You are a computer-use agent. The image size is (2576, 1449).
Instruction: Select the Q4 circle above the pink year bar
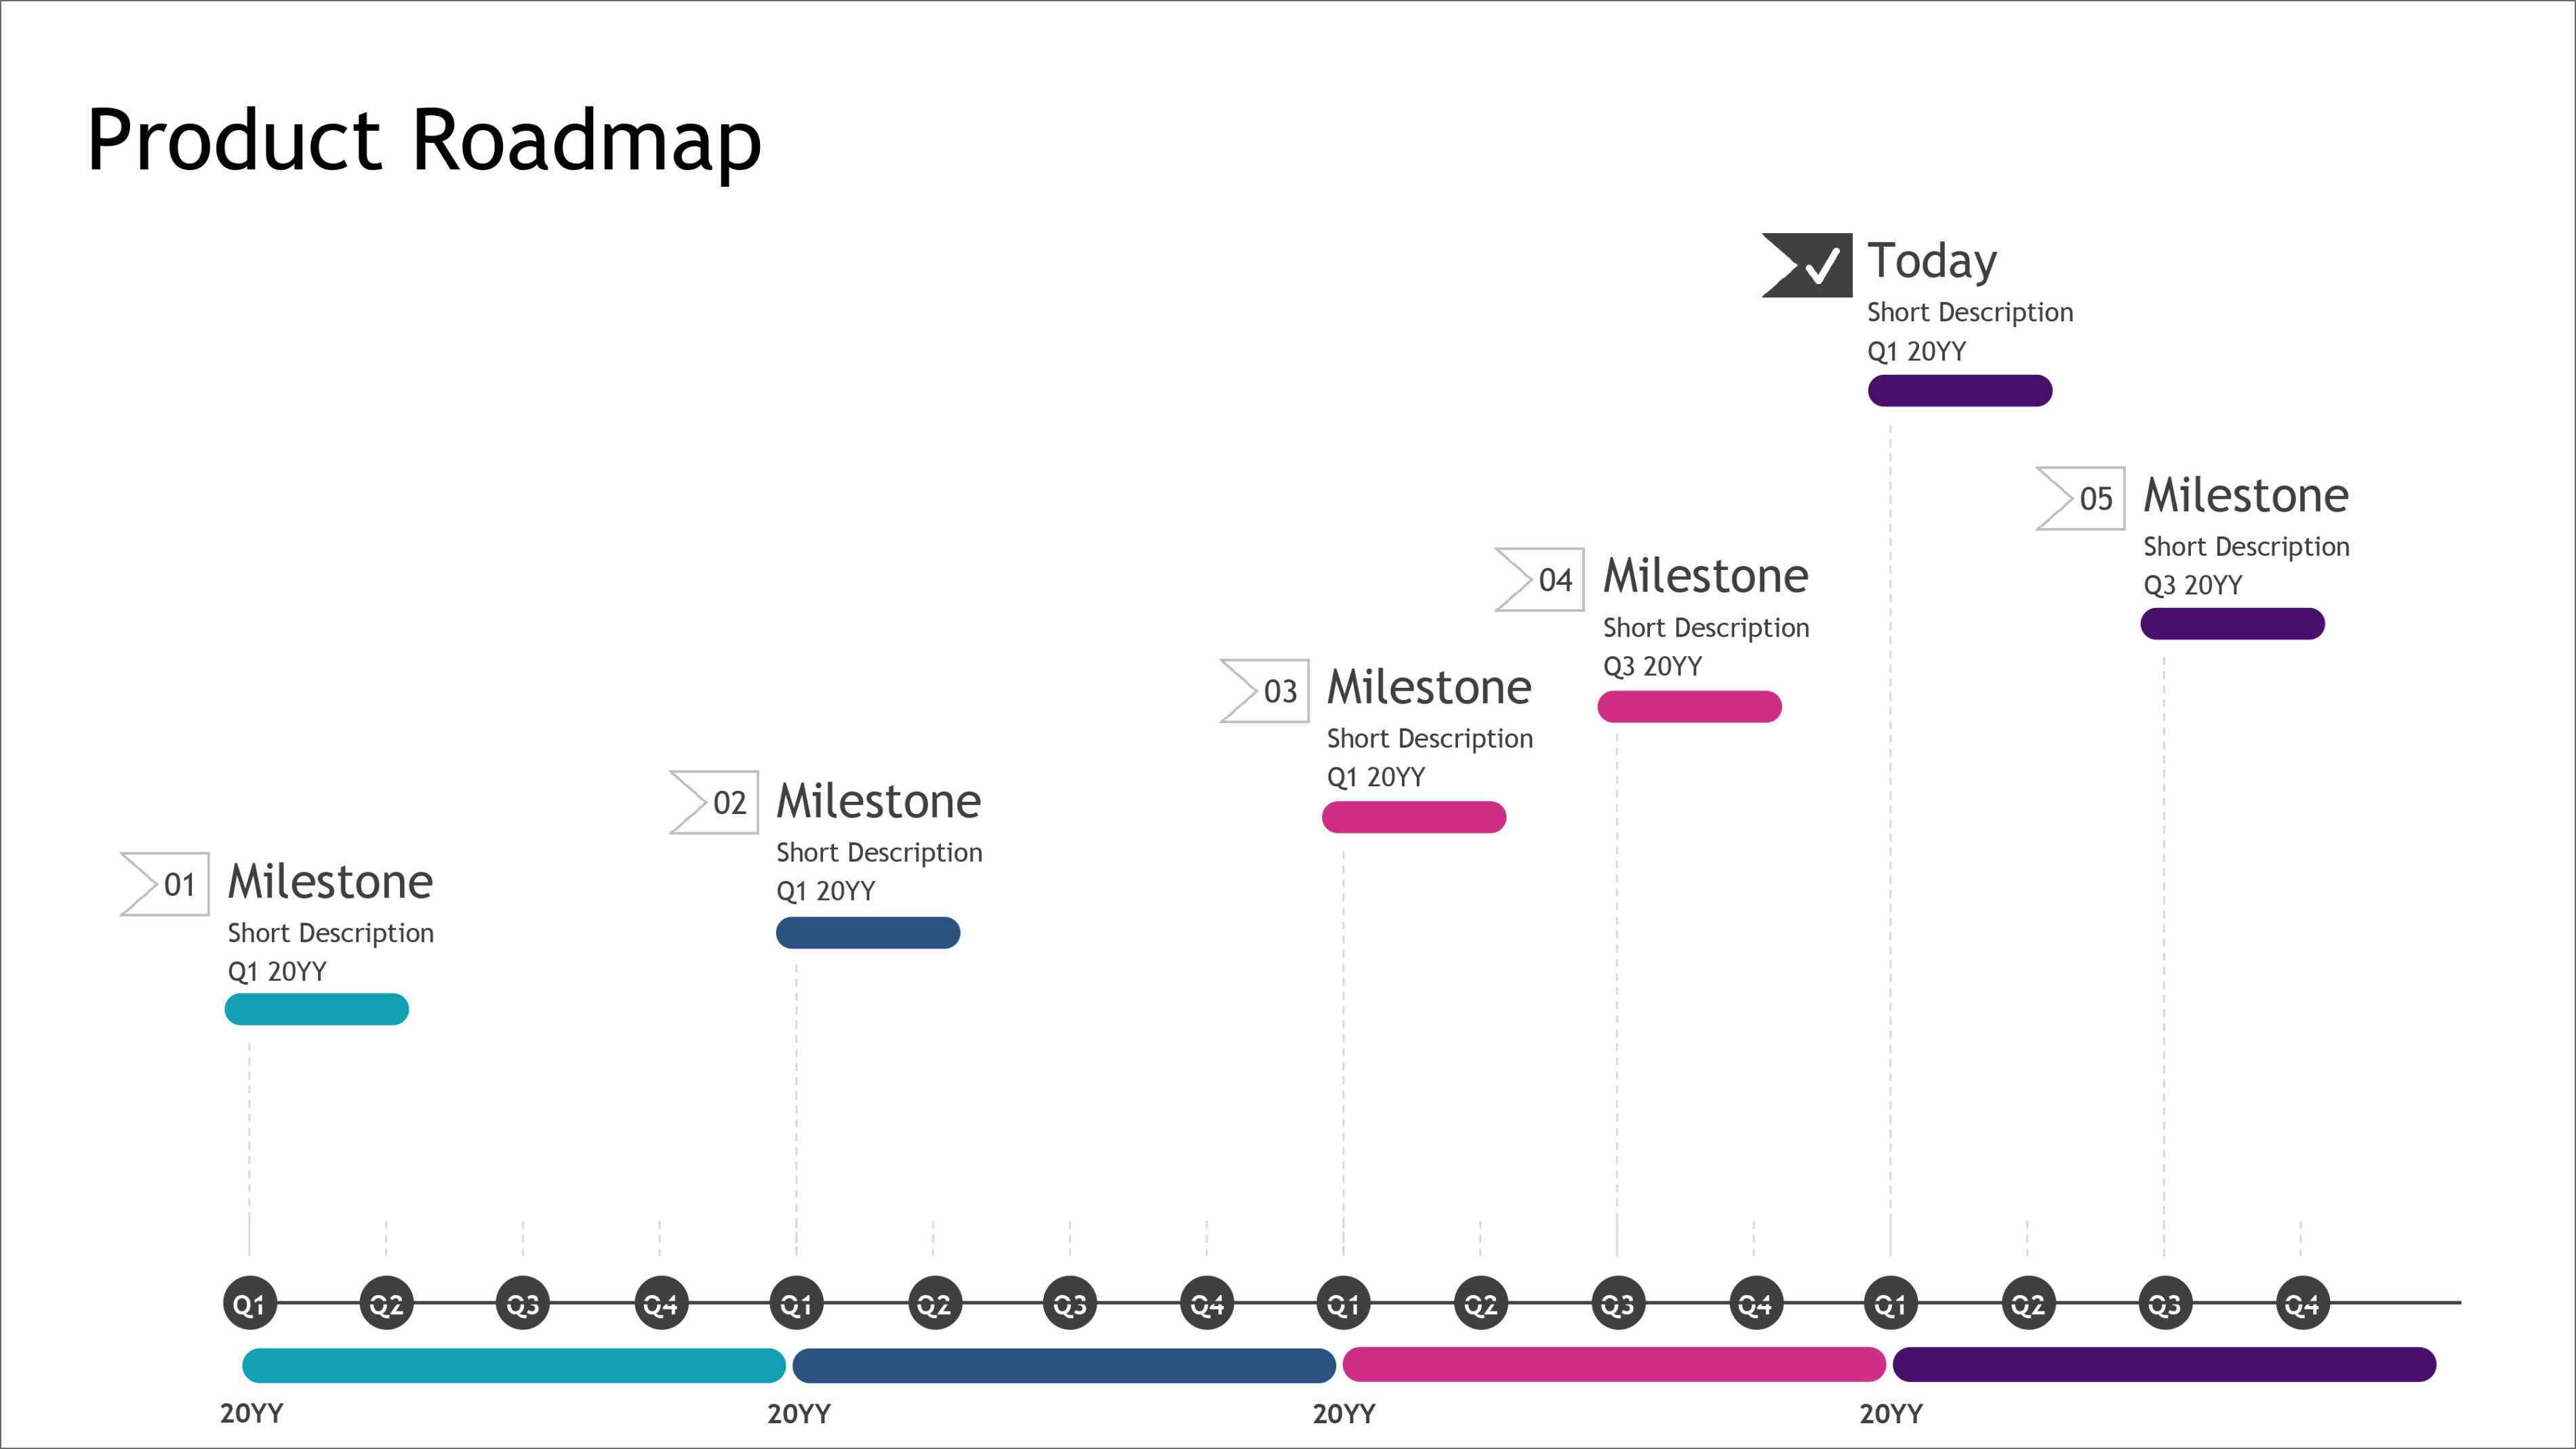[x=1755, y=1304]
